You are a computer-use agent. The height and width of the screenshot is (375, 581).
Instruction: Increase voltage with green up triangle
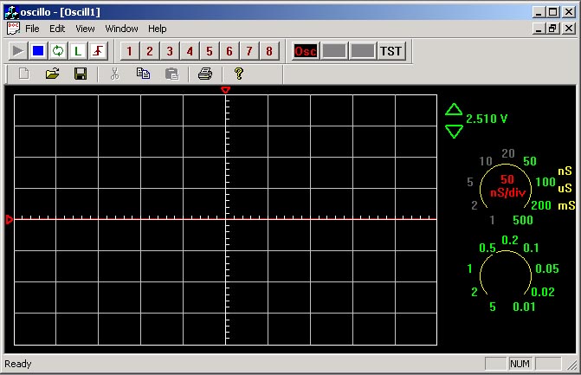coord(454,109)
